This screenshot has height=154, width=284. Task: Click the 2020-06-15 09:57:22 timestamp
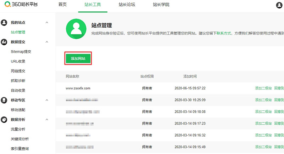190,88
